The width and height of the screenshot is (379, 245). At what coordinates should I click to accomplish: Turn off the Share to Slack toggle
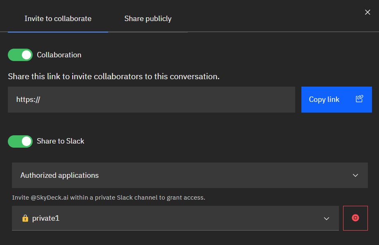[20, 141]
